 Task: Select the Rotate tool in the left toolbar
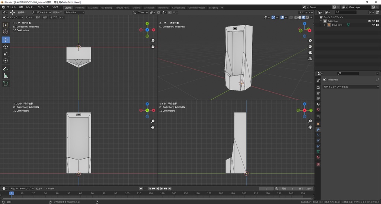coord(6,47)
